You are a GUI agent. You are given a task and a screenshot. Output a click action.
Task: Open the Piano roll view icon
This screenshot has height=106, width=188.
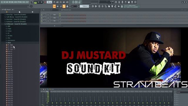point(96,6)
